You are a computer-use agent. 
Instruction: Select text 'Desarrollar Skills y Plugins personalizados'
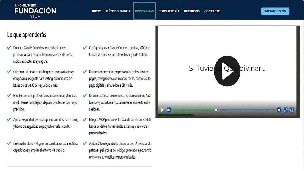pyautogui.click(x=38, y=144)
